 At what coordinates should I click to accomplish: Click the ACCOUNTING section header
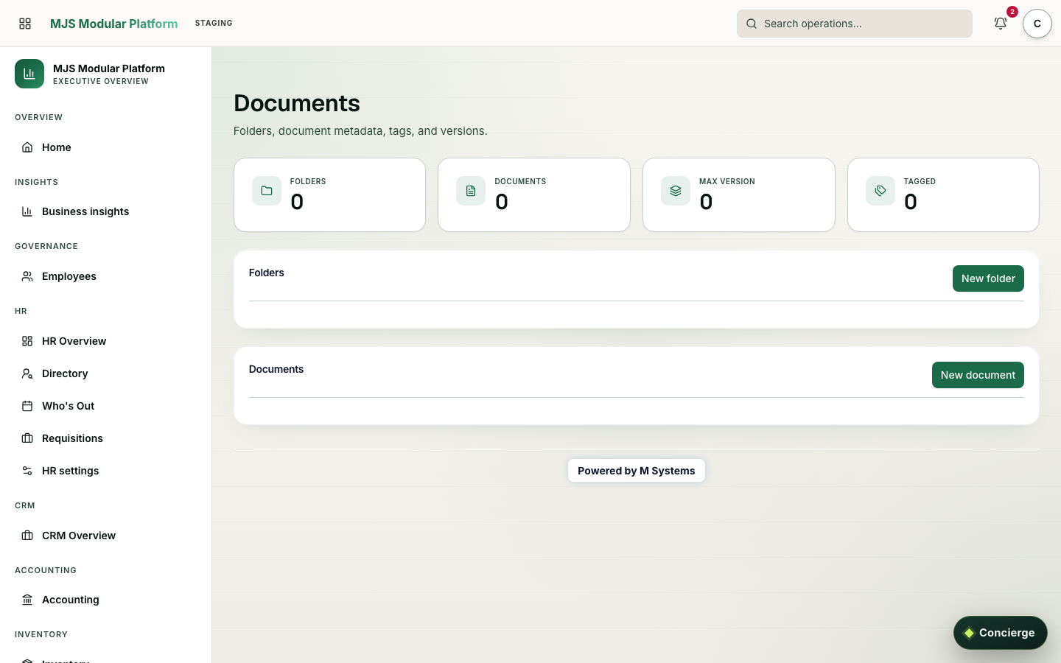[46, 570]
